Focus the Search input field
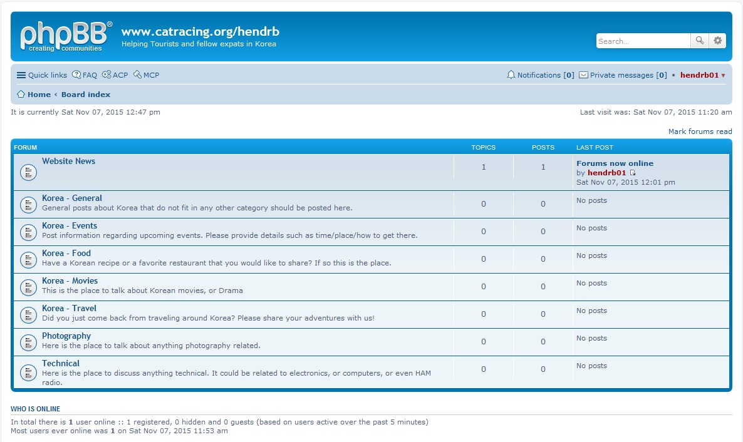 643,41
